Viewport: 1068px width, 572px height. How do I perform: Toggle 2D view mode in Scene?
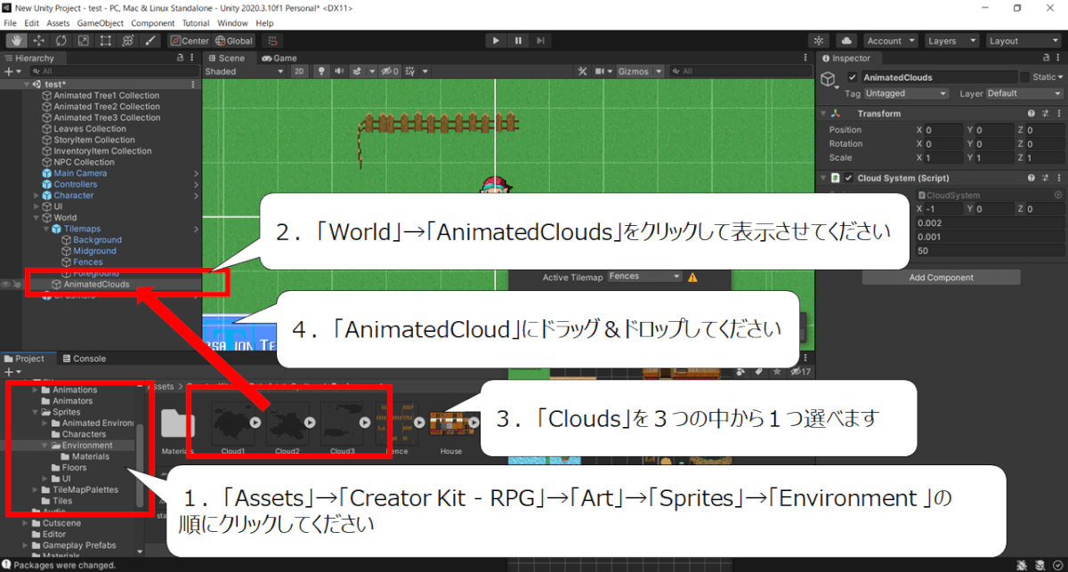click(x=299, y=71)
